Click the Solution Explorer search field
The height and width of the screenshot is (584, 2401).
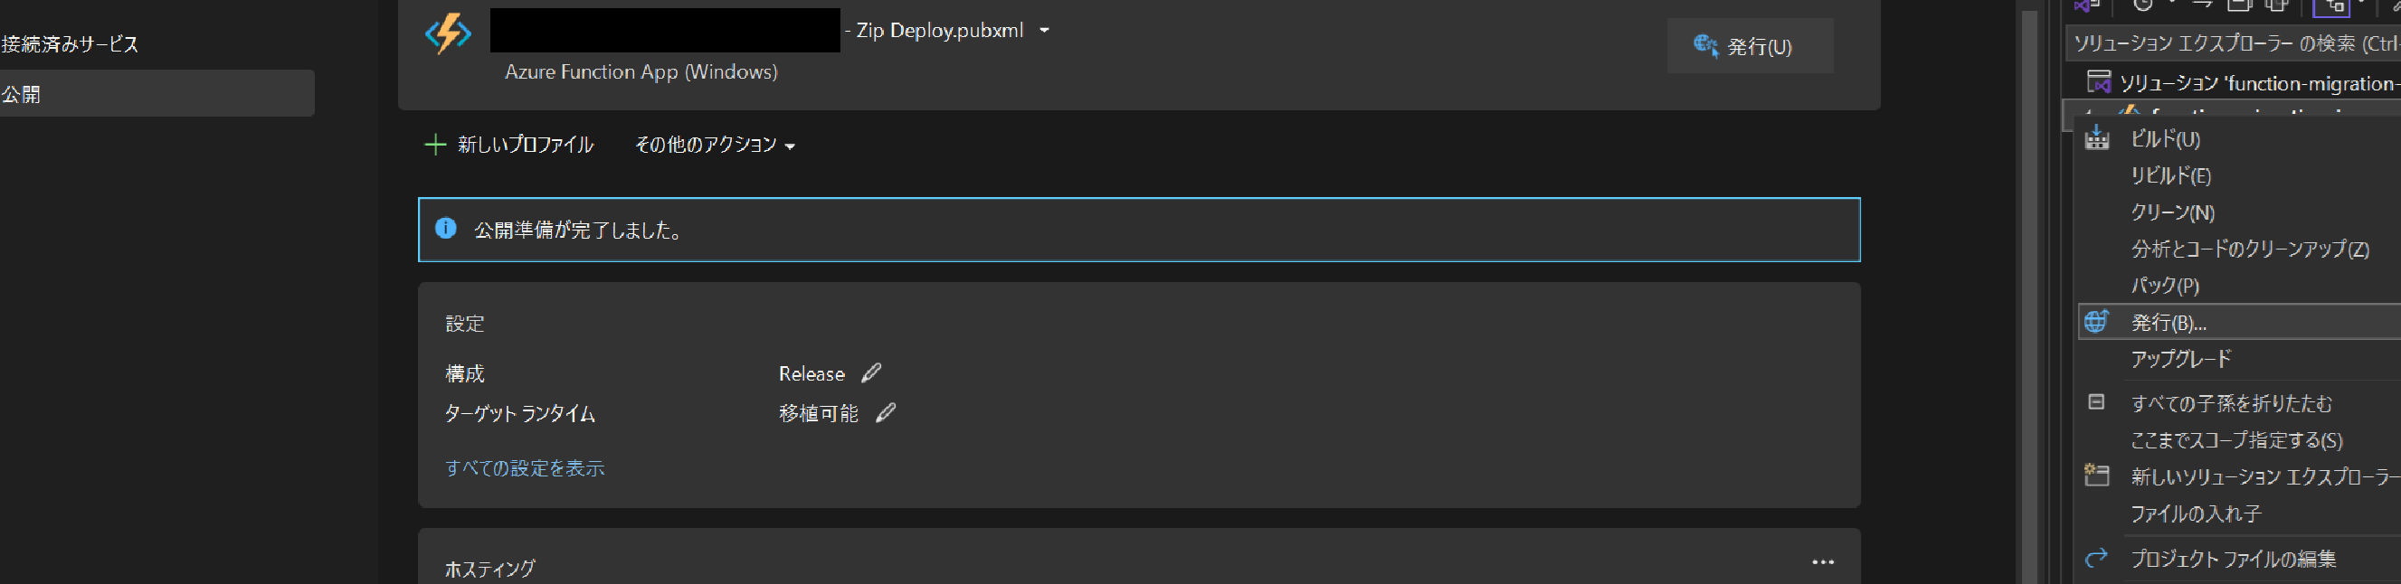pos(2233,43)
